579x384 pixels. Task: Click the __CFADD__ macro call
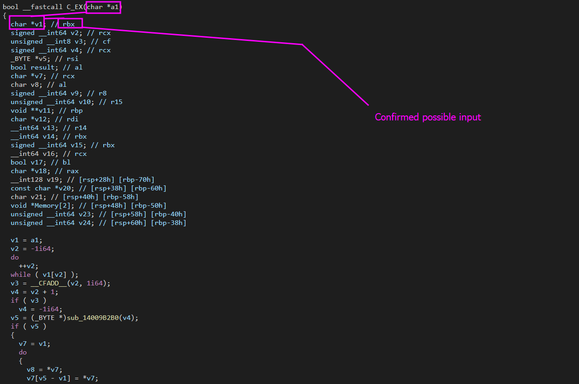49,283
